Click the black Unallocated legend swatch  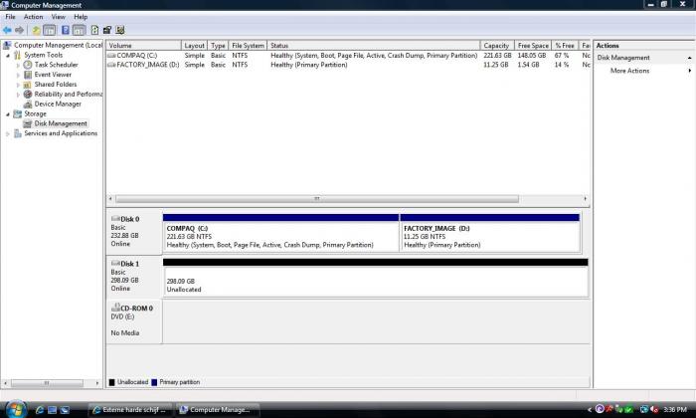[111, 382]
